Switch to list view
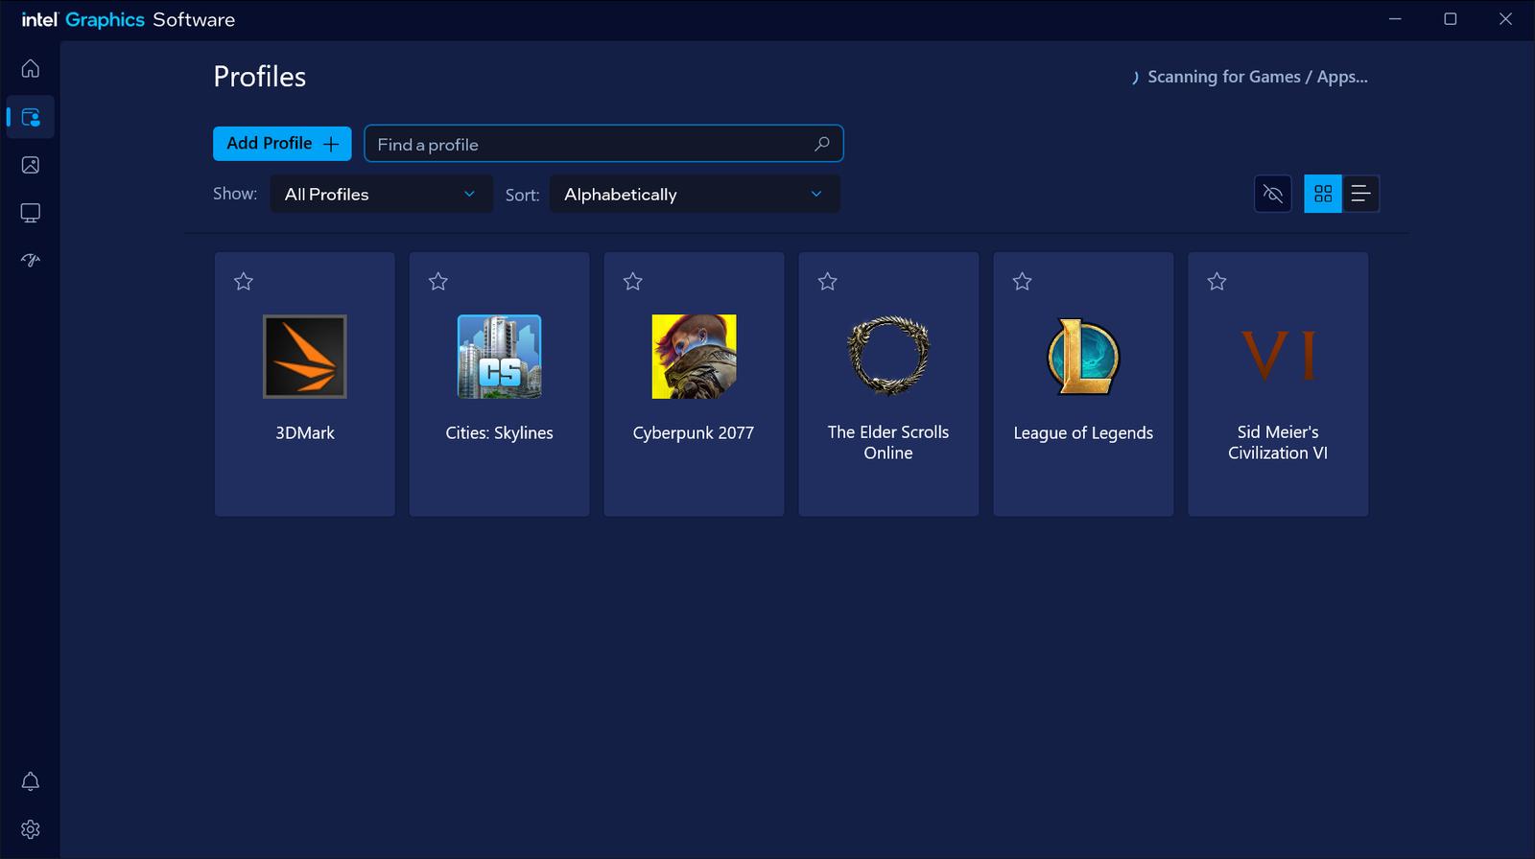This screenshot has height=859, width=1535. pos(1360,194)
